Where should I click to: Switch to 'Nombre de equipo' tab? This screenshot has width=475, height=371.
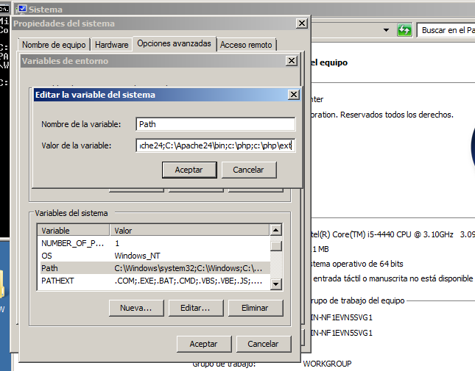tap(54, 45)
